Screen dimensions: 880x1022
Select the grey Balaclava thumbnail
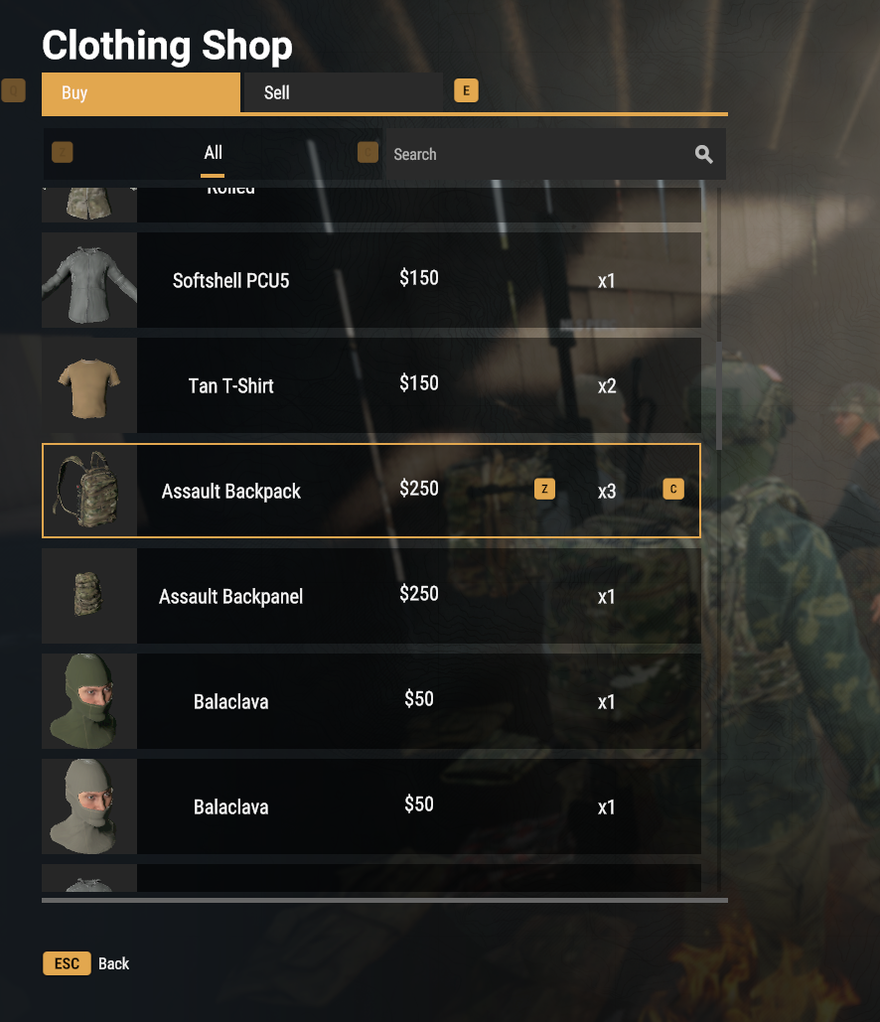[89, 806]
